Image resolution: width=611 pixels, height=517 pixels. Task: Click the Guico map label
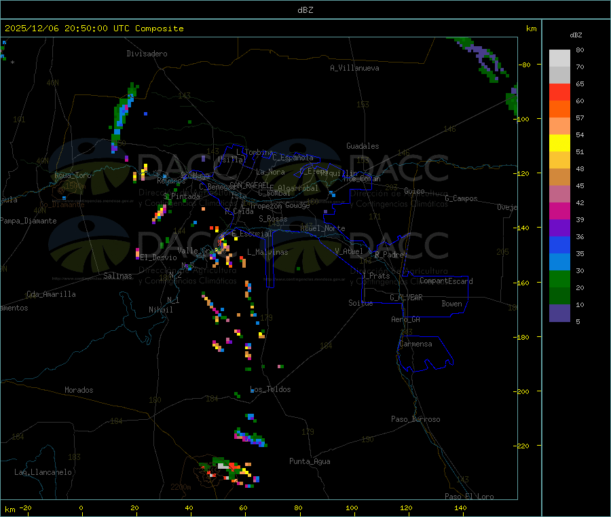(414, 191)
